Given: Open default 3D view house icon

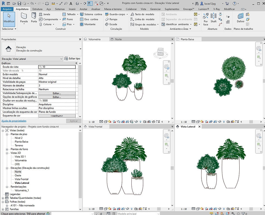Looking at the screenshot, I should (77, 3).
